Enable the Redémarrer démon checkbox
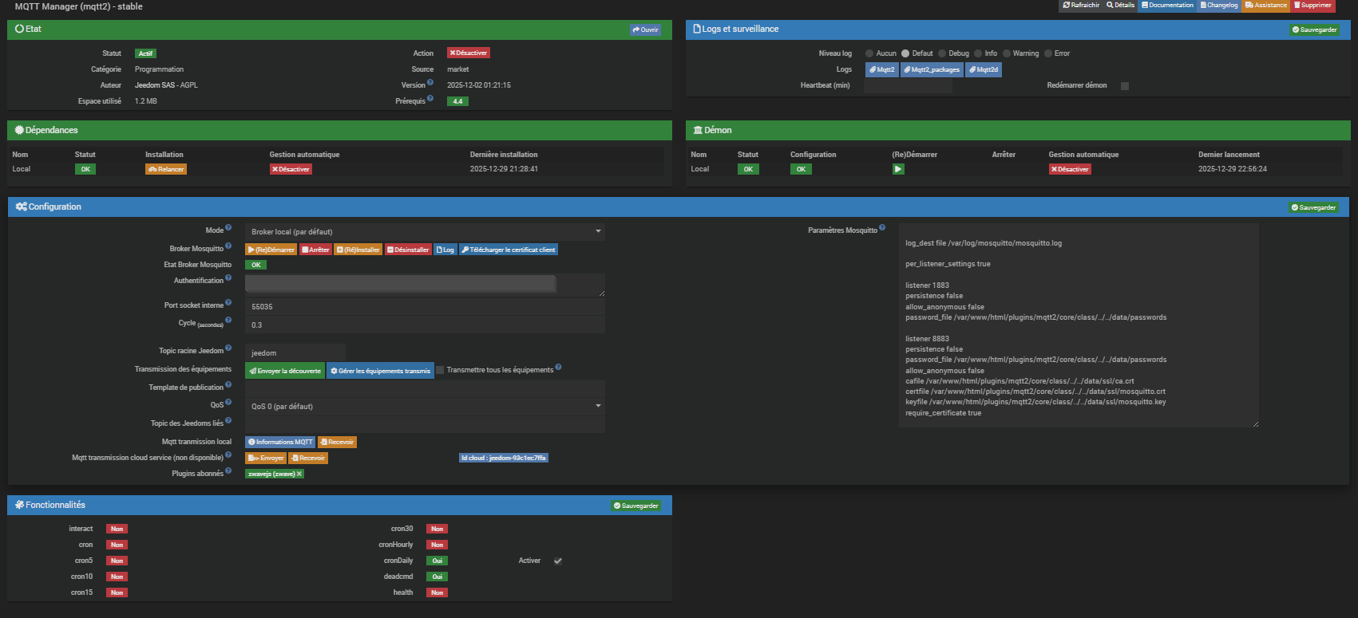The width and height of the screenshot is (1358, 618). (x=1125, y=86)
